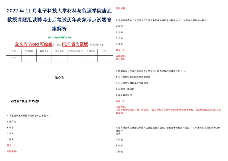Select option "D.历史"
Image resolution: width=228 pixels, height=161 pixels.
coord(10,139)
